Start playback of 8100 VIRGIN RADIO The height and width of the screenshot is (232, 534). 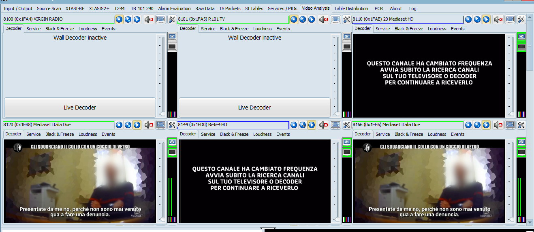click(137, 19)
